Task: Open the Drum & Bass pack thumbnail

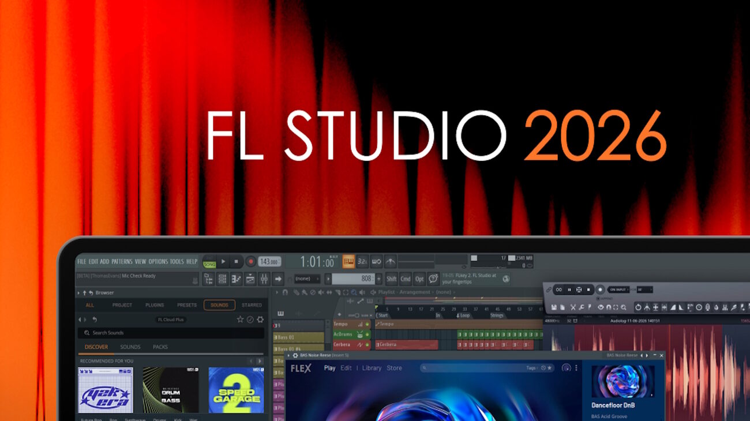Action: 171,390
